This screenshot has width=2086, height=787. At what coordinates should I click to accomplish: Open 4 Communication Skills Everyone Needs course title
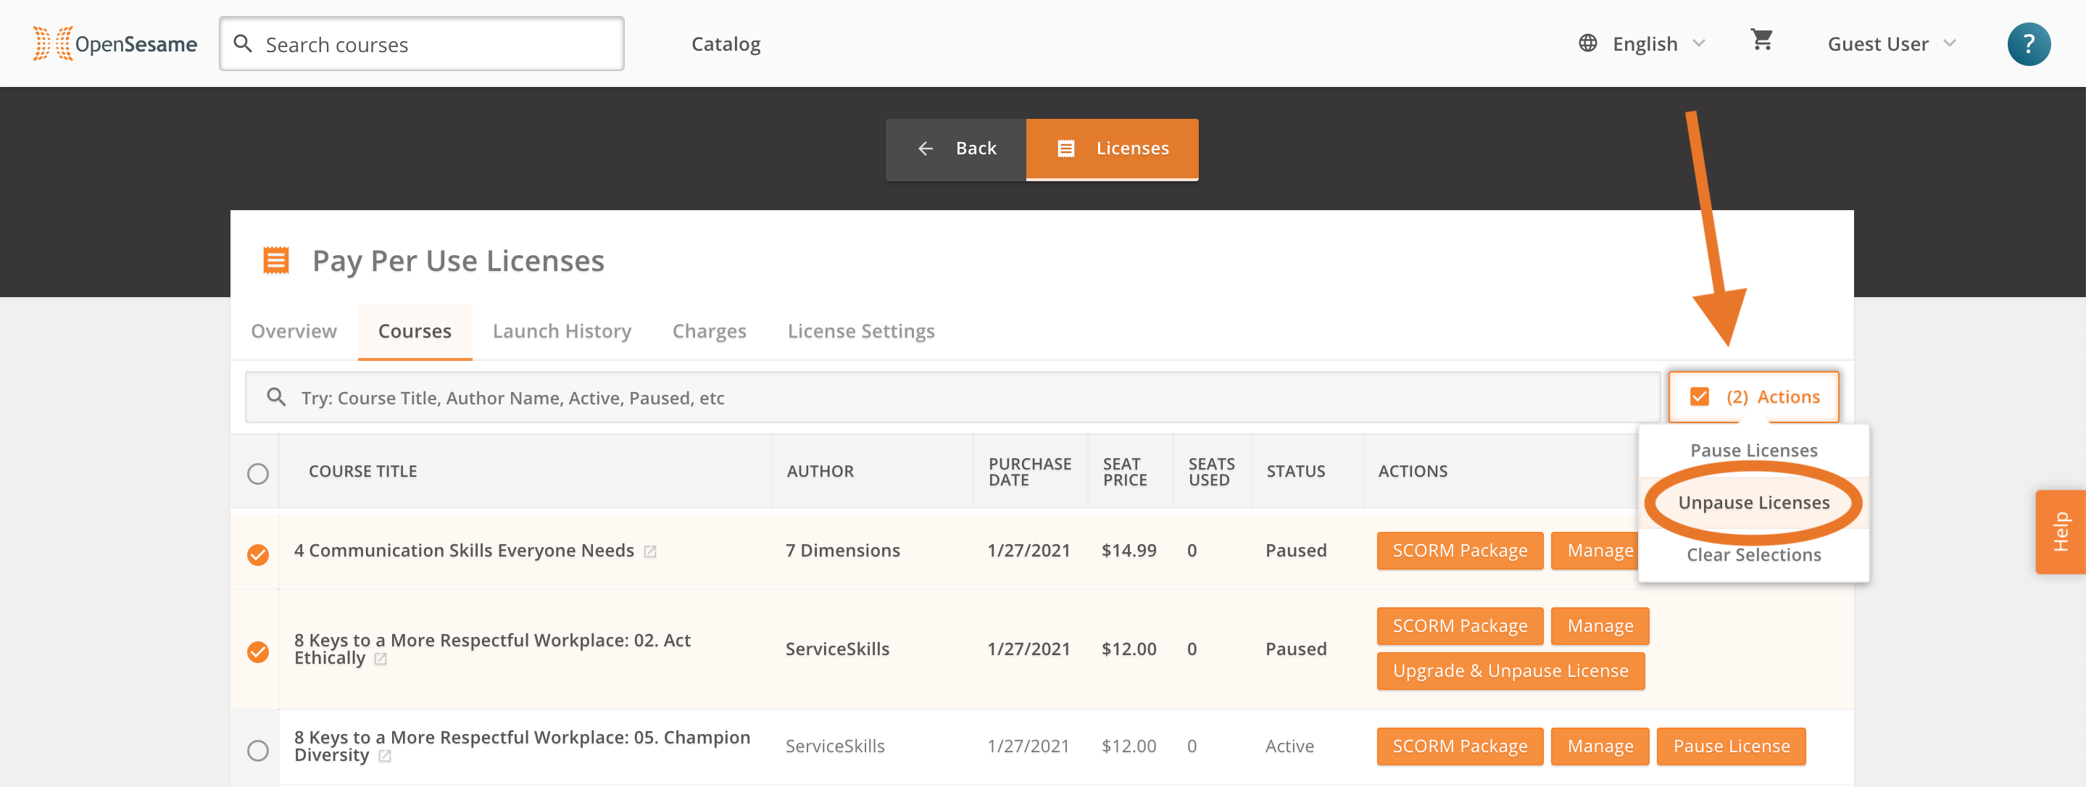(x=463, y=551)
